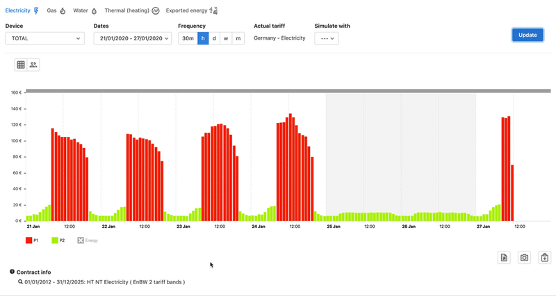Click the HT NT Electricity contract link
556x296 pixels.
pyautogui.click(x=104, y=282)
